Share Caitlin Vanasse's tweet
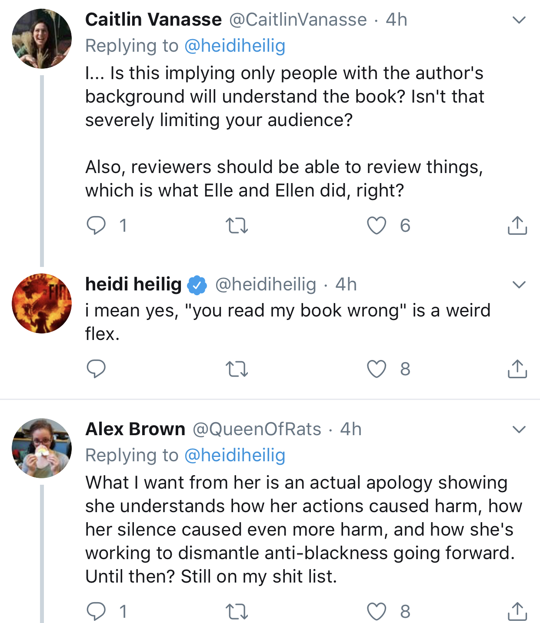The image size is (540, 623). click(517, 225)
